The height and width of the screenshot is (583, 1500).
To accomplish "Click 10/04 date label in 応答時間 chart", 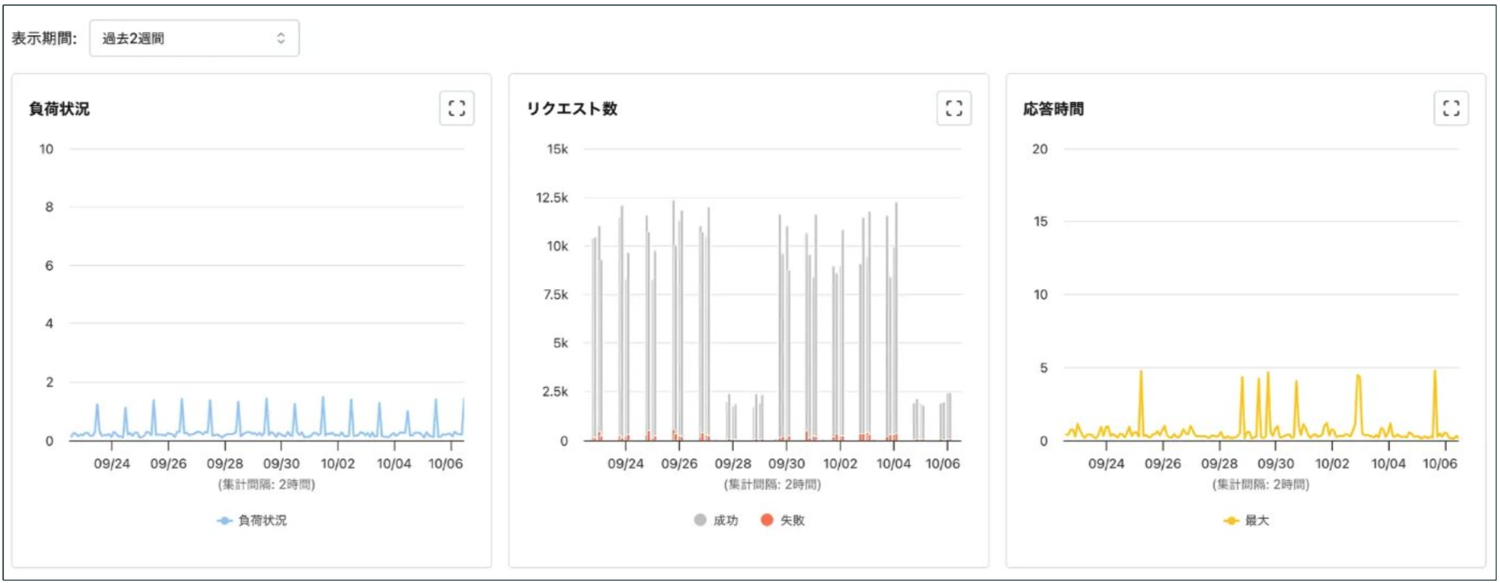I will 1388,463.
